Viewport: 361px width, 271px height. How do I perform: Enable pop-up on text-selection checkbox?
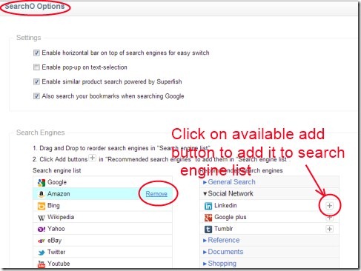[x=36, y=67]
